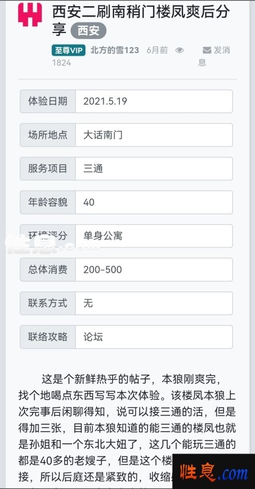Click the 年龄容貌 field showing 40
The height and width of the screenshot is (489, 255).
(x=154, y=202)
